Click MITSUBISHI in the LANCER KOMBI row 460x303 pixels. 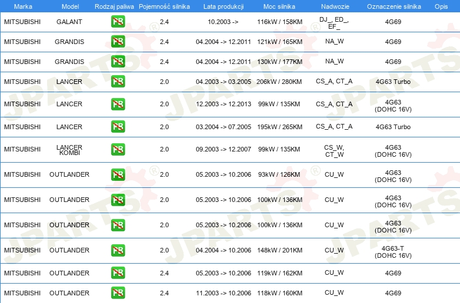(22, 149)
